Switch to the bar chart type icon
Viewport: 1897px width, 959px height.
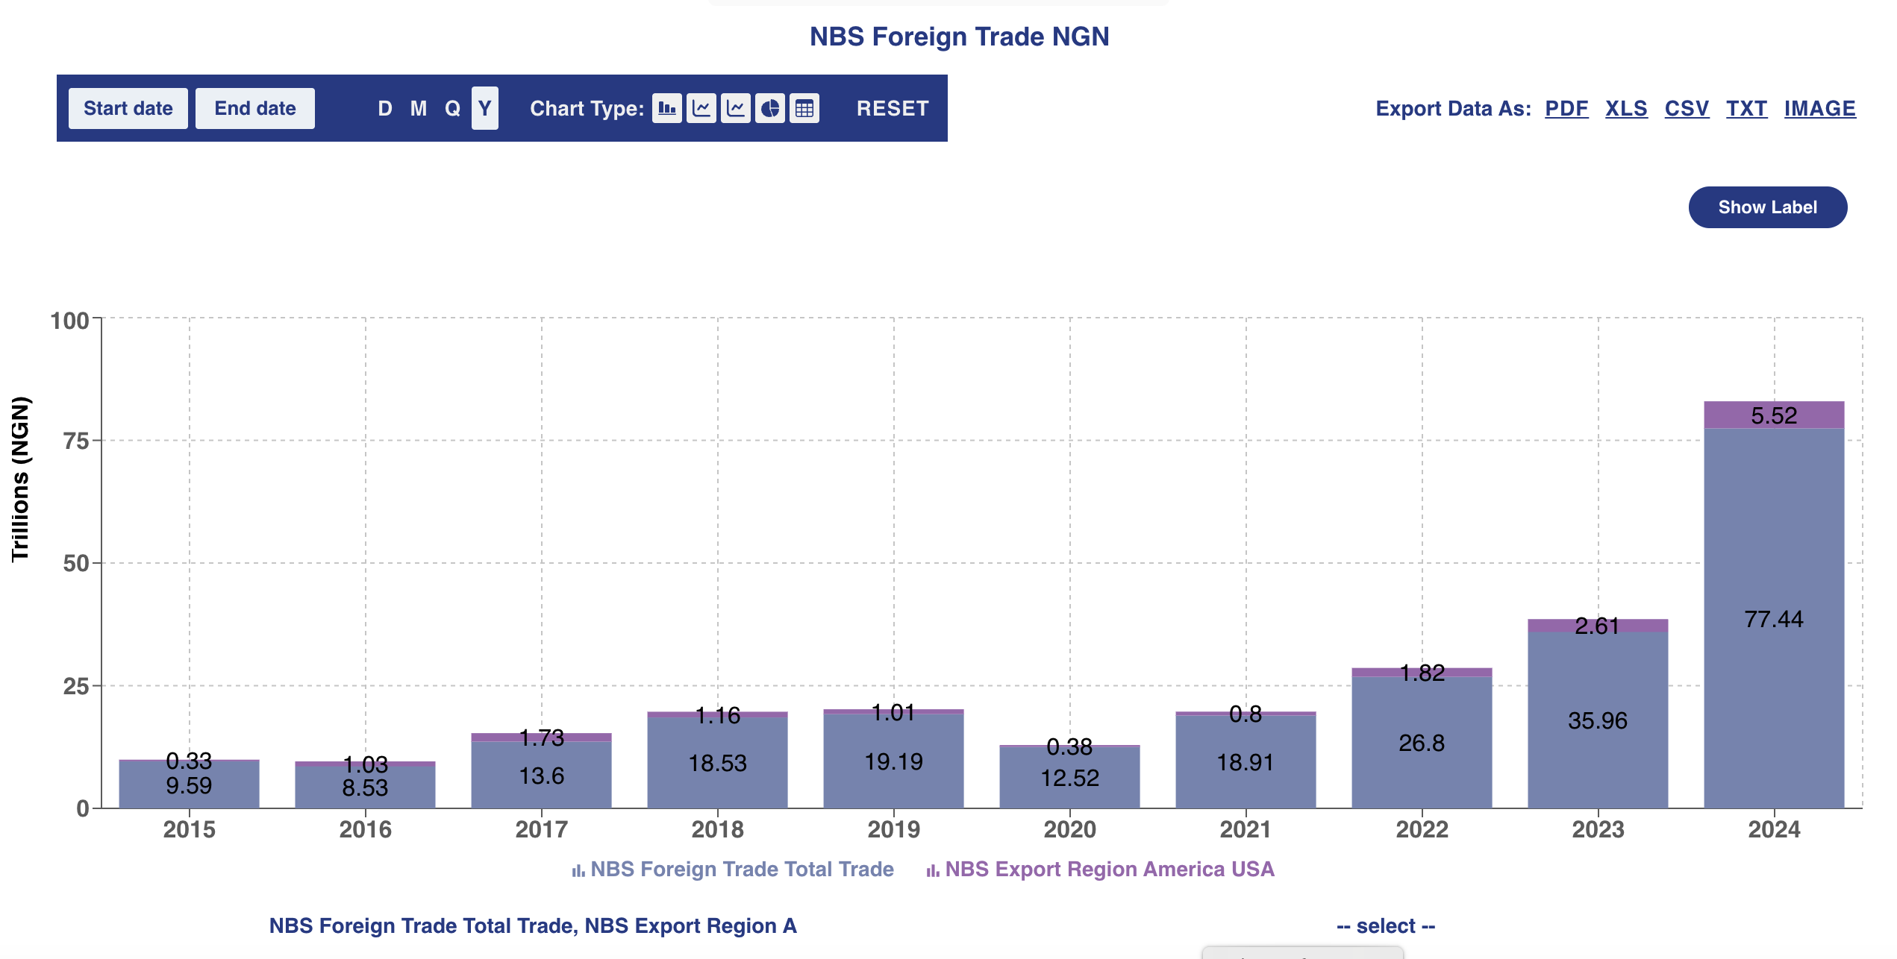click(x=666, y=109)
